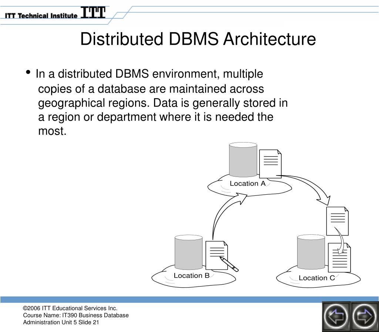
Task: Click the bullet line starting "In a distributed DBMS"
Action: [149, 74]
